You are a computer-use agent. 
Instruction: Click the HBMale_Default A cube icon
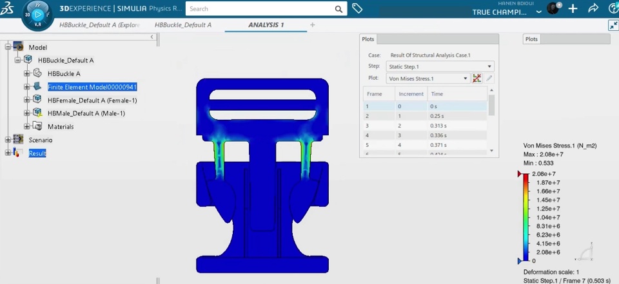(x=37, y=113)
